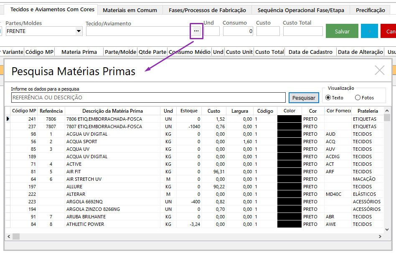Click the black color swatch for ACTIVE
The width and height of the screenshot is (396, 253).
pos(289,164)
